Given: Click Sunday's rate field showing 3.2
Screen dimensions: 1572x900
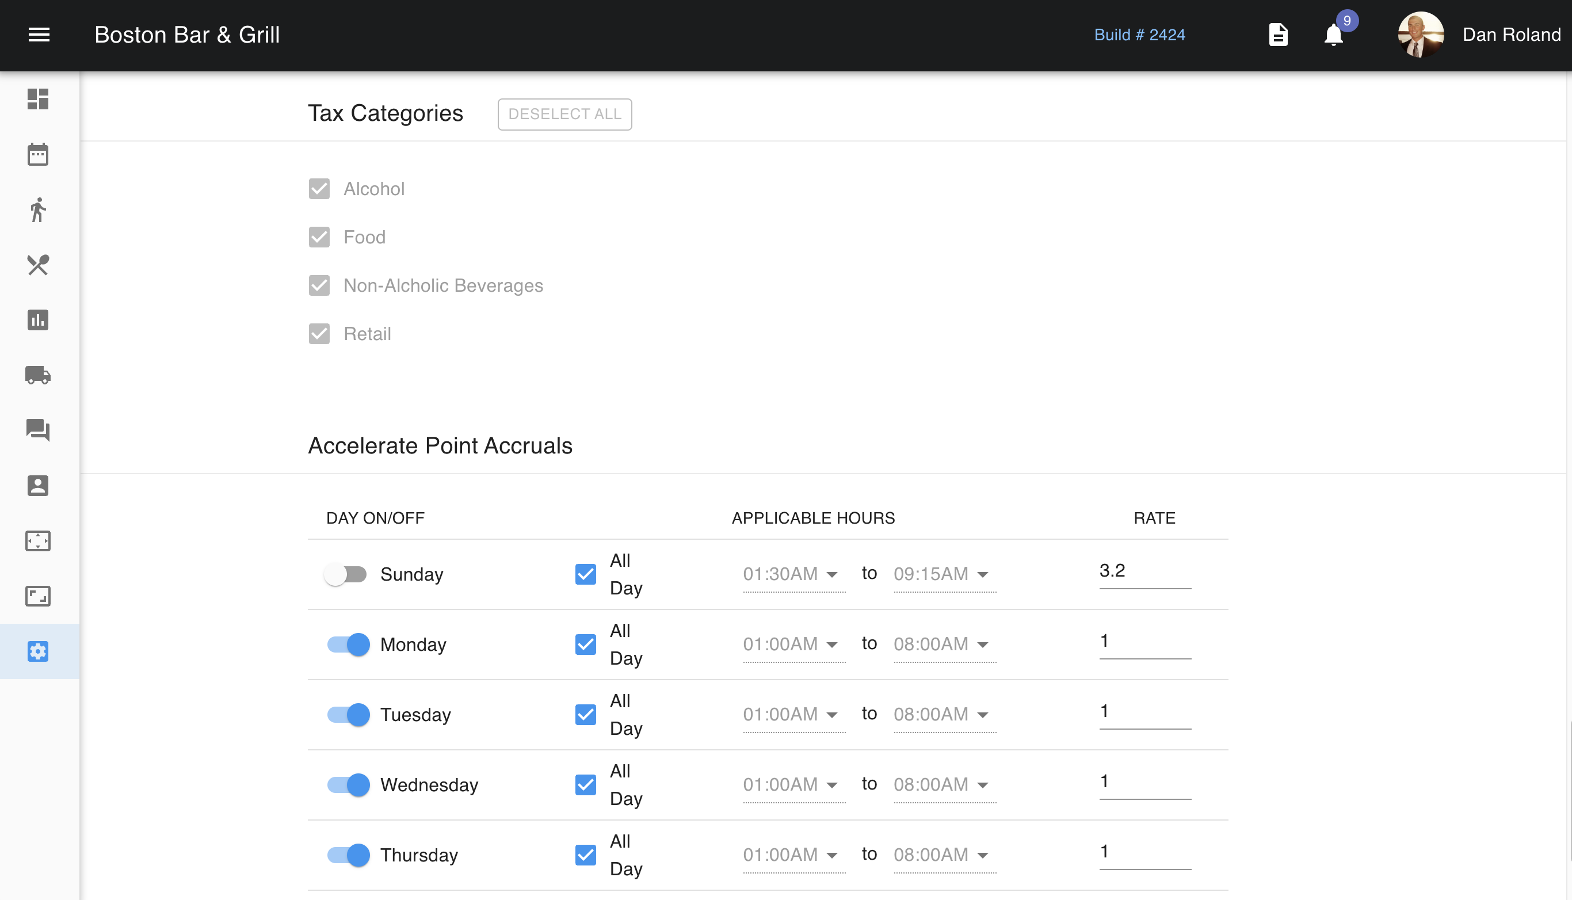Looking at the screenshot, I should pyautogui.click(x=1144, y=571).
